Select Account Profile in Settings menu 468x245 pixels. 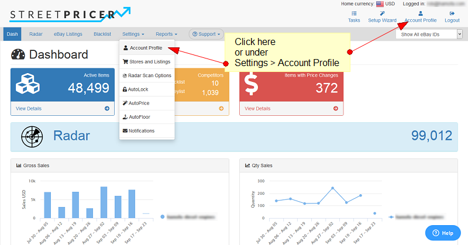pos(146,48)
